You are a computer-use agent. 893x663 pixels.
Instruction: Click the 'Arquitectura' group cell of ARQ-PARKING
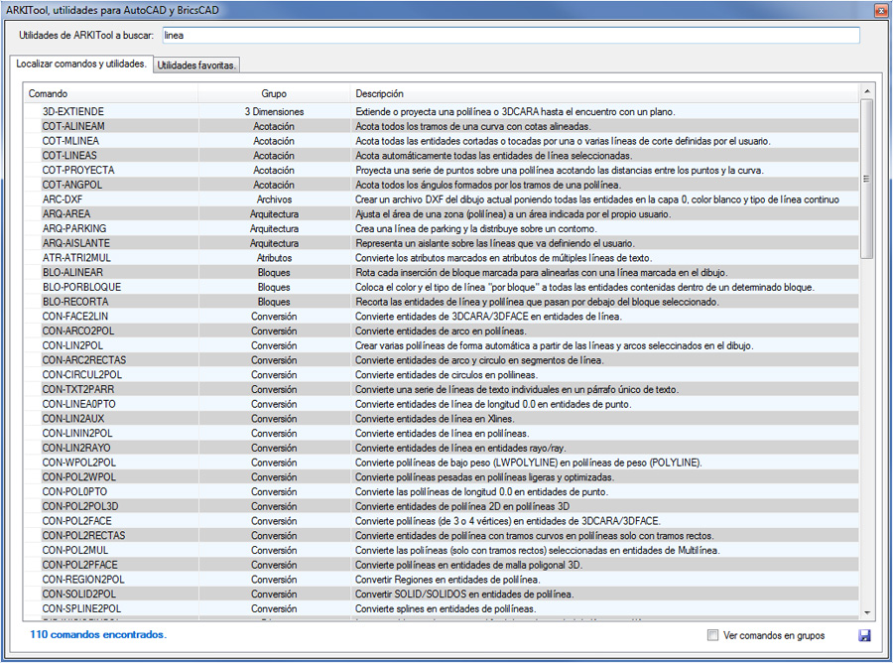(274, 228)
